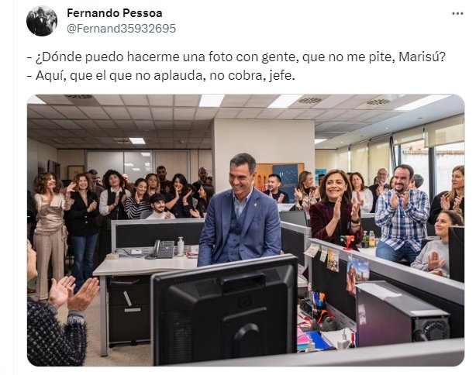The image size is (476, 375).
Task: Click the man in the plaid shirt
Action: pos(401,213)
